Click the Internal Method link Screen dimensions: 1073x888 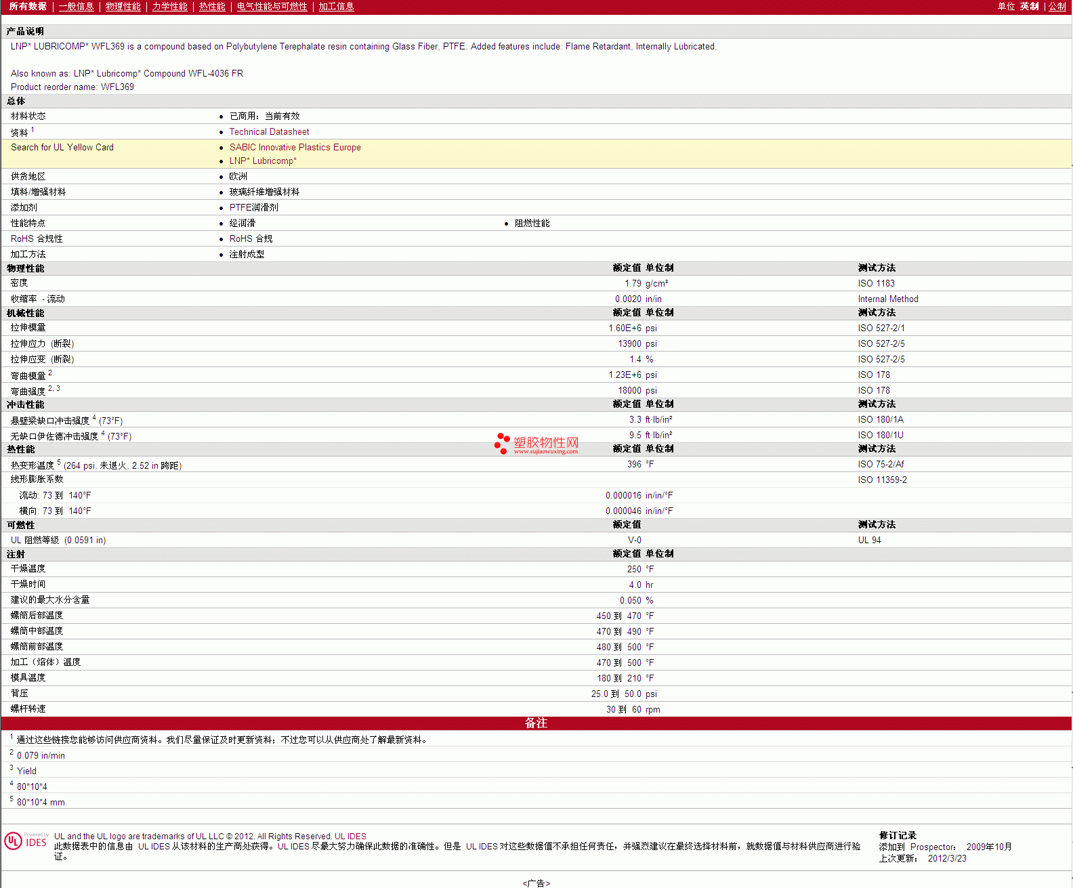(x=888, y=299)
